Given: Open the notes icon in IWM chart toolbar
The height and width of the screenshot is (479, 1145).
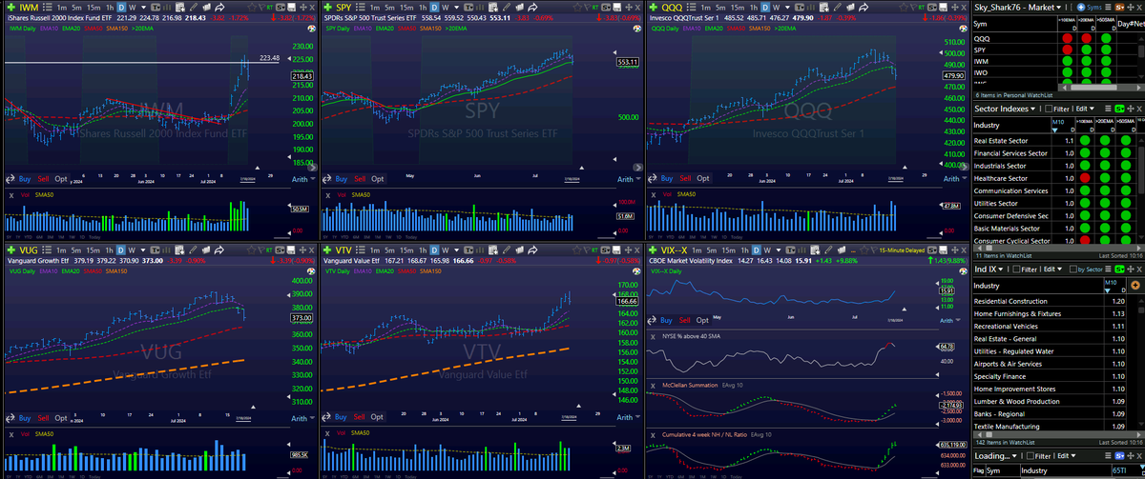Looking at the screenshot, I should tap(207, 8).
